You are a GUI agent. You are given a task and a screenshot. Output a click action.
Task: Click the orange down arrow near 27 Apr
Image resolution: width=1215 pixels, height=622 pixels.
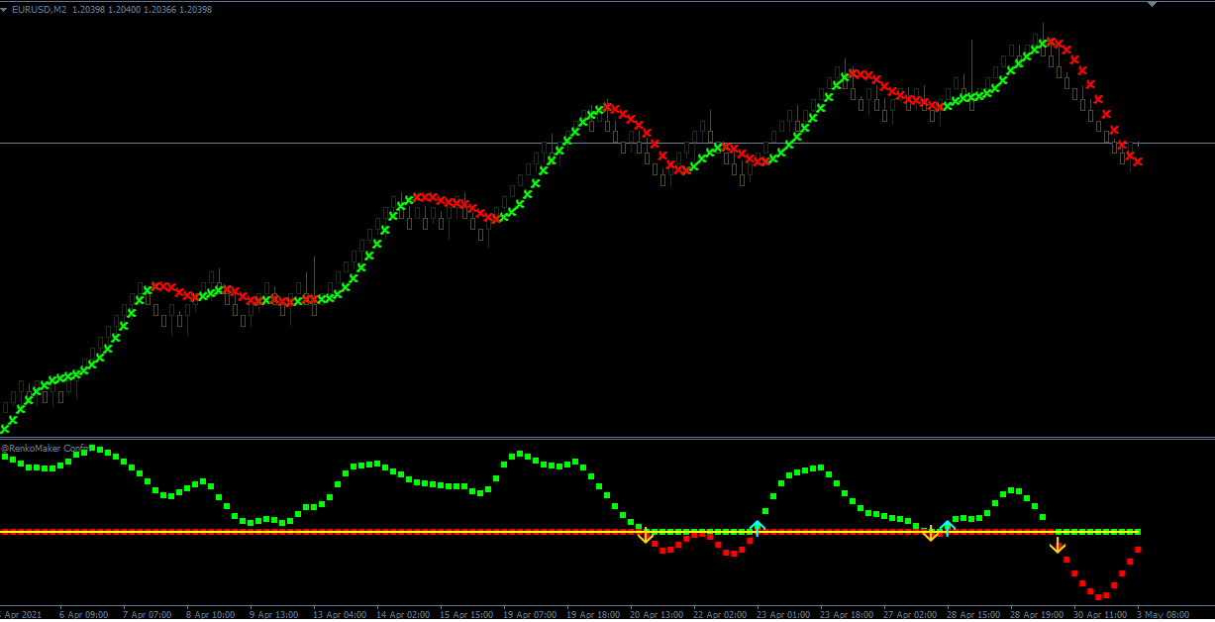point(931,535)
